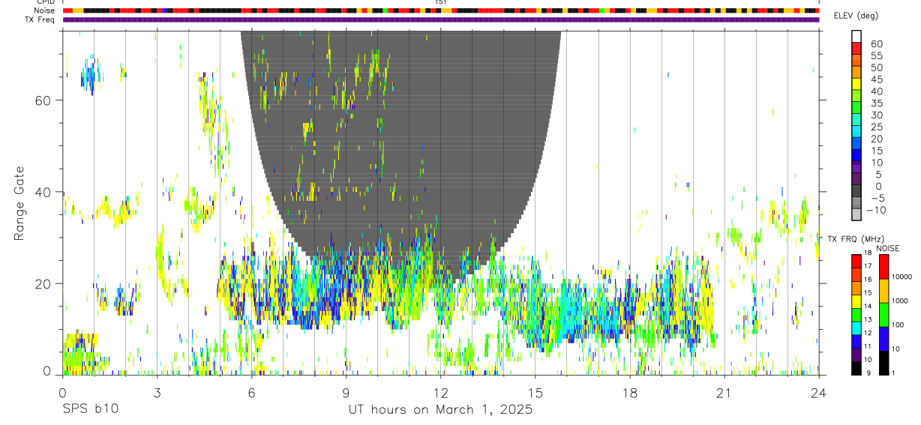Image resolution: width=921 pixels, height=425 pixels.
Task: Select the blue TX FRQ segment between 12 and 11
Action: click(856, 341)
